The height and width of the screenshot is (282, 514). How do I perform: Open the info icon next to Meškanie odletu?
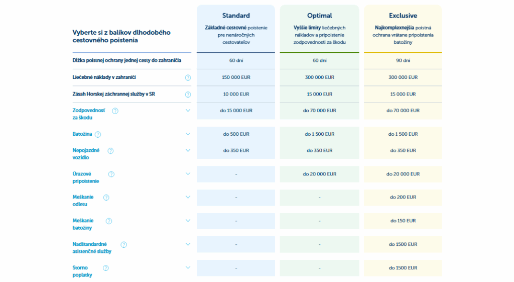click(106, 198)
